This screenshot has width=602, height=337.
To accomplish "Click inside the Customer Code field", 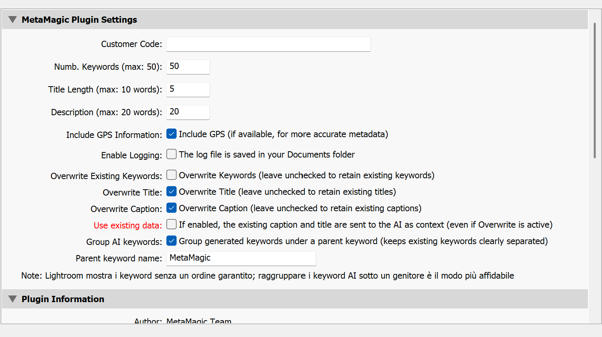I will (x=268, y=44).
